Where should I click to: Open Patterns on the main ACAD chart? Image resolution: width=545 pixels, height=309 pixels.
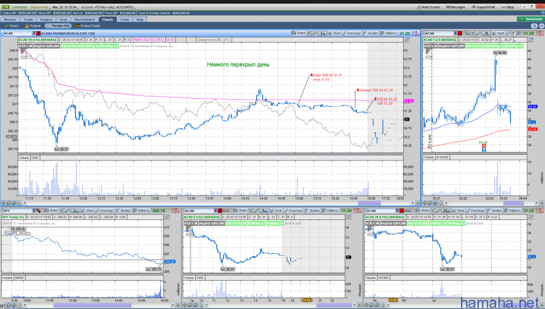tap(388, 33)
